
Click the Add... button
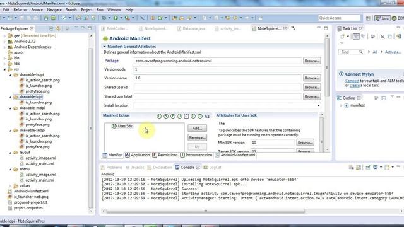[x=197, y=128]
